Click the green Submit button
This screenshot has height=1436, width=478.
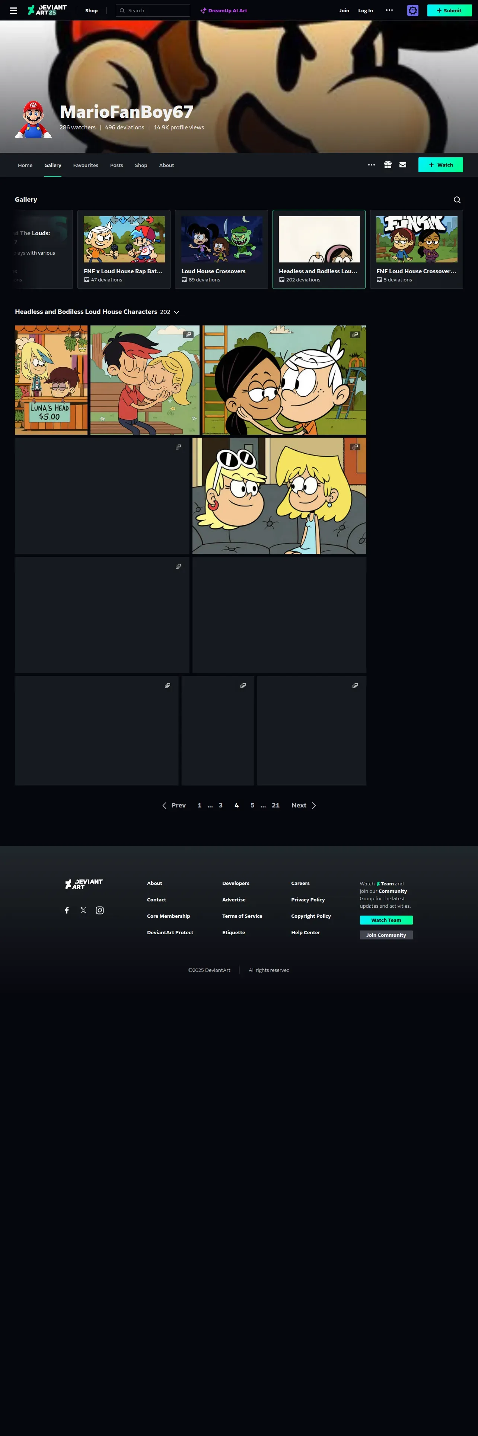click(x=449, y=10)
